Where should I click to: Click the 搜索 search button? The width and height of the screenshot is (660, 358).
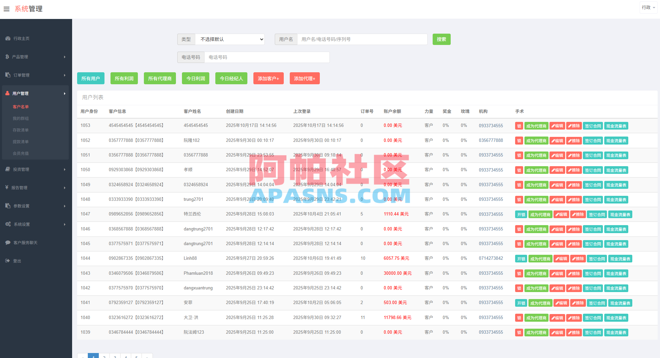(x=441, y=39)
